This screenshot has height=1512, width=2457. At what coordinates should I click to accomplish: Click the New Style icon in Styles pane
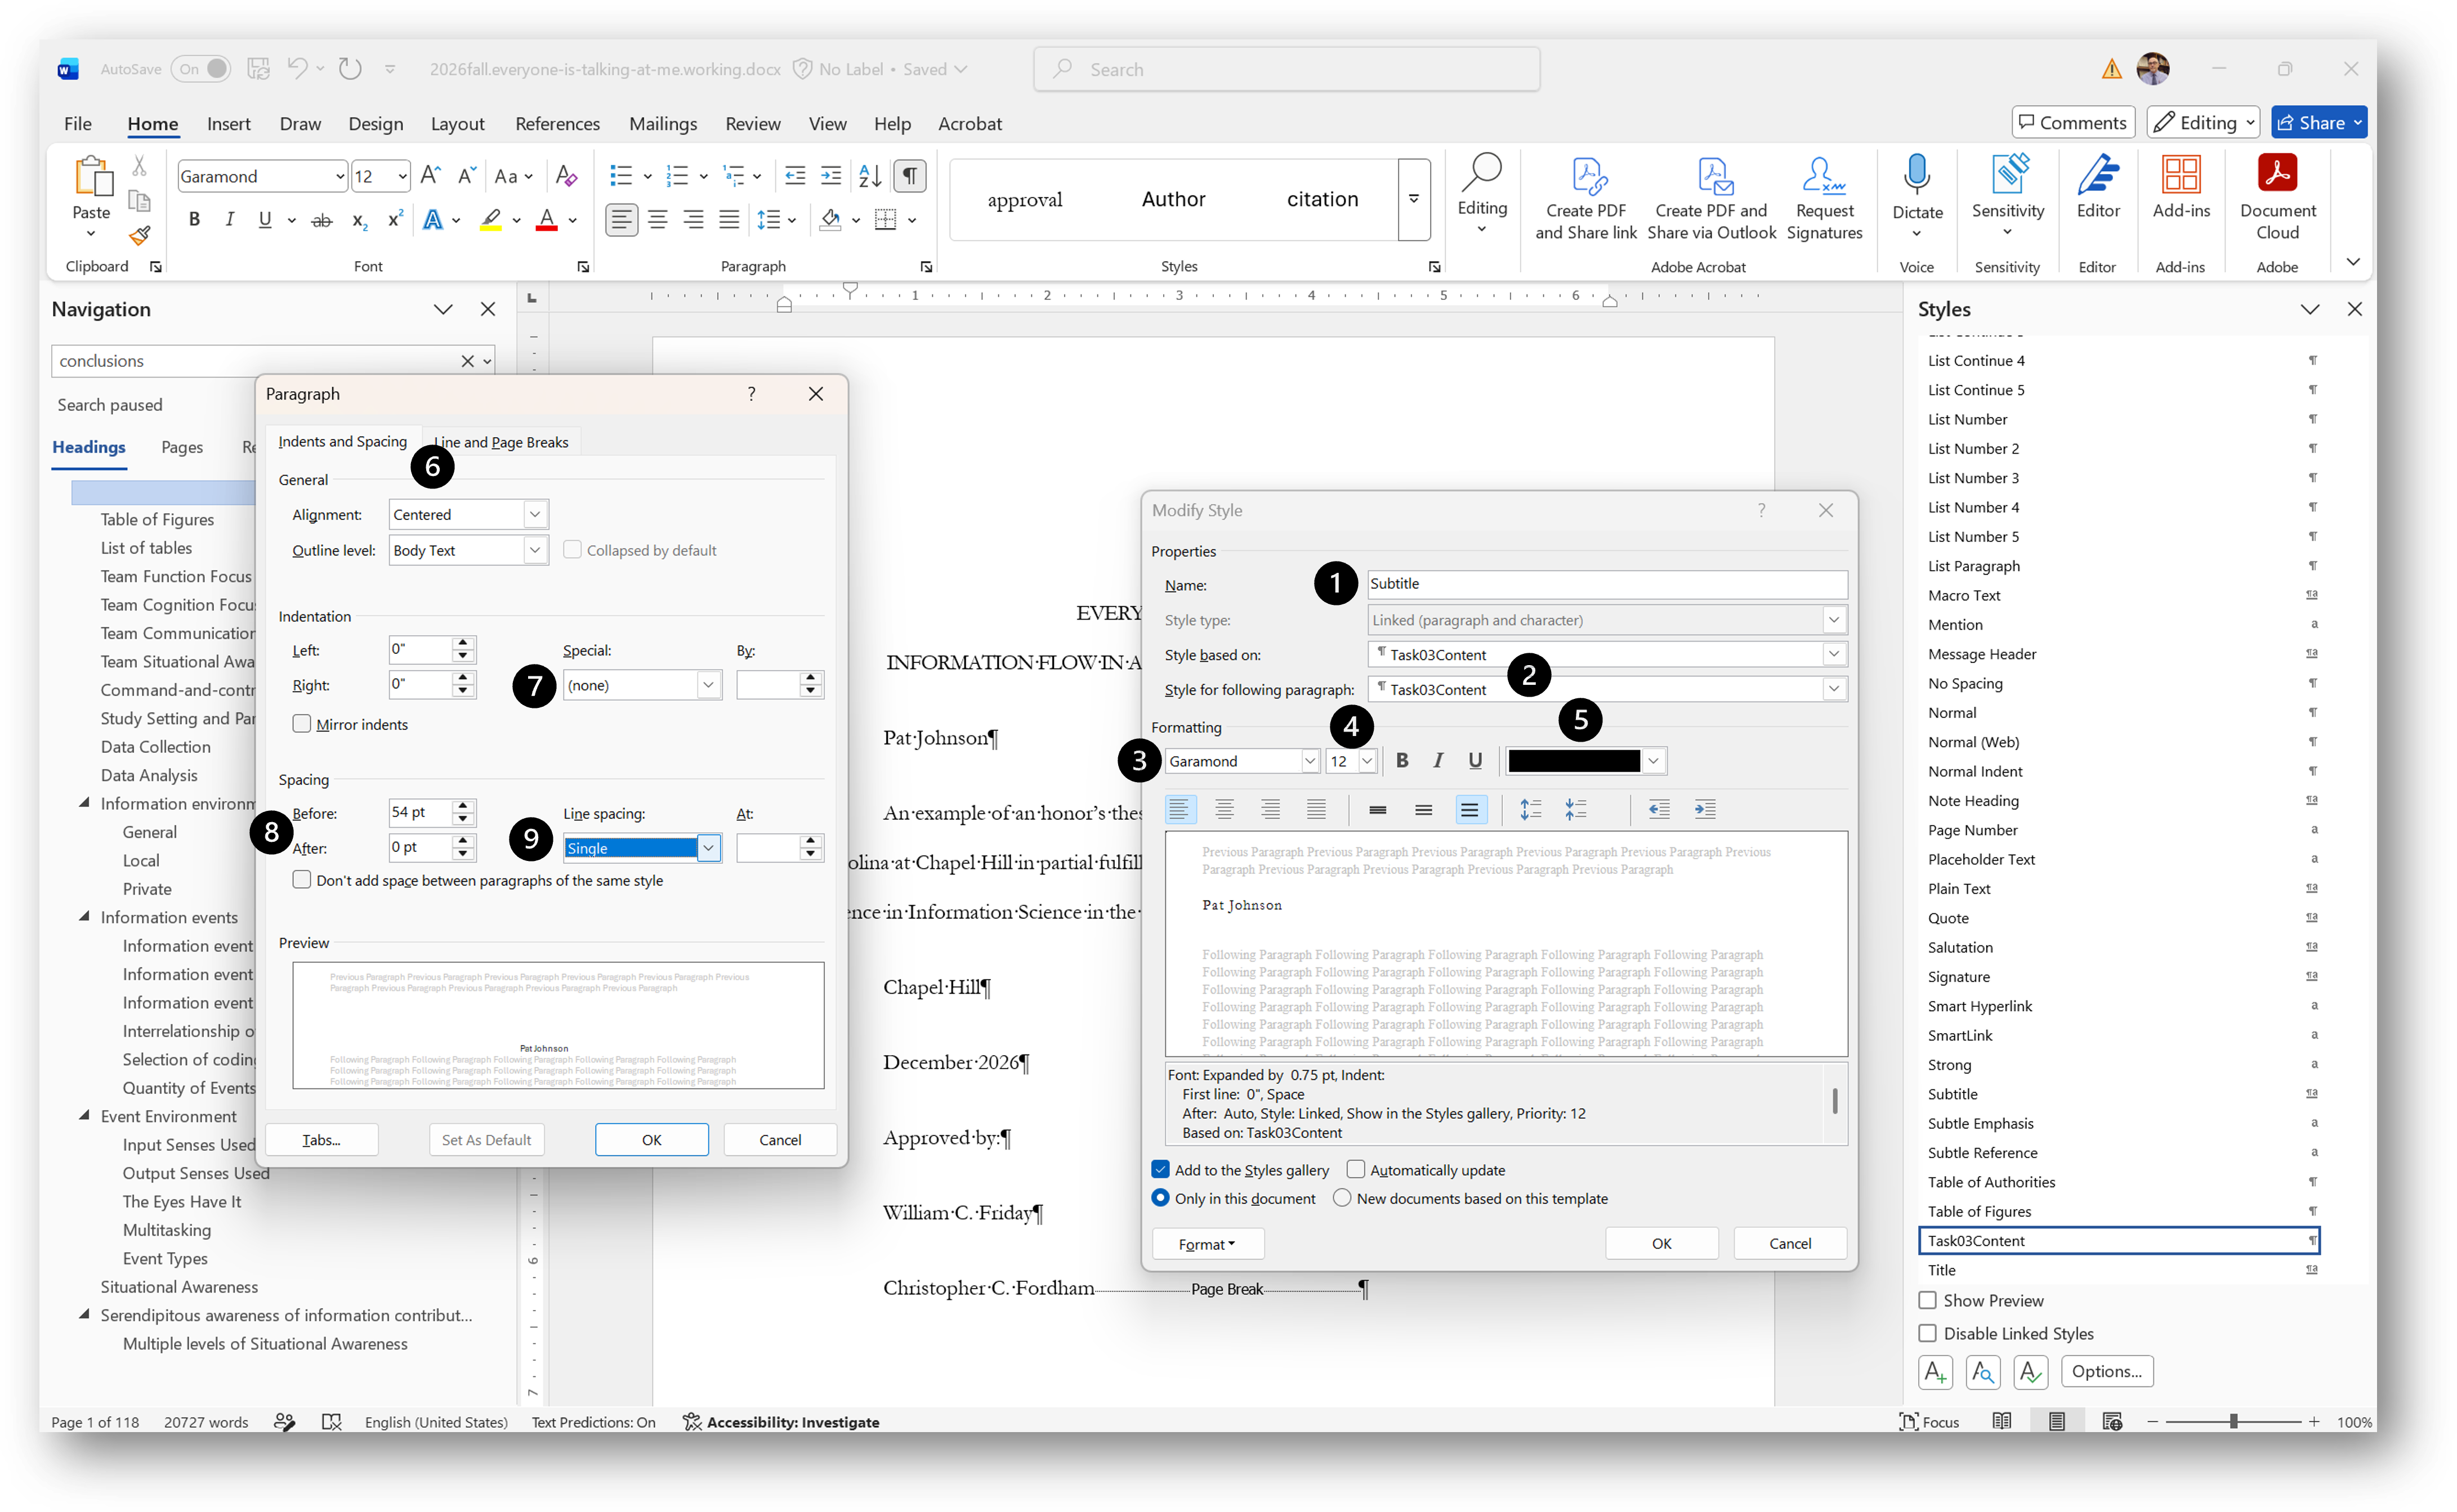tap(1935, 1371)
